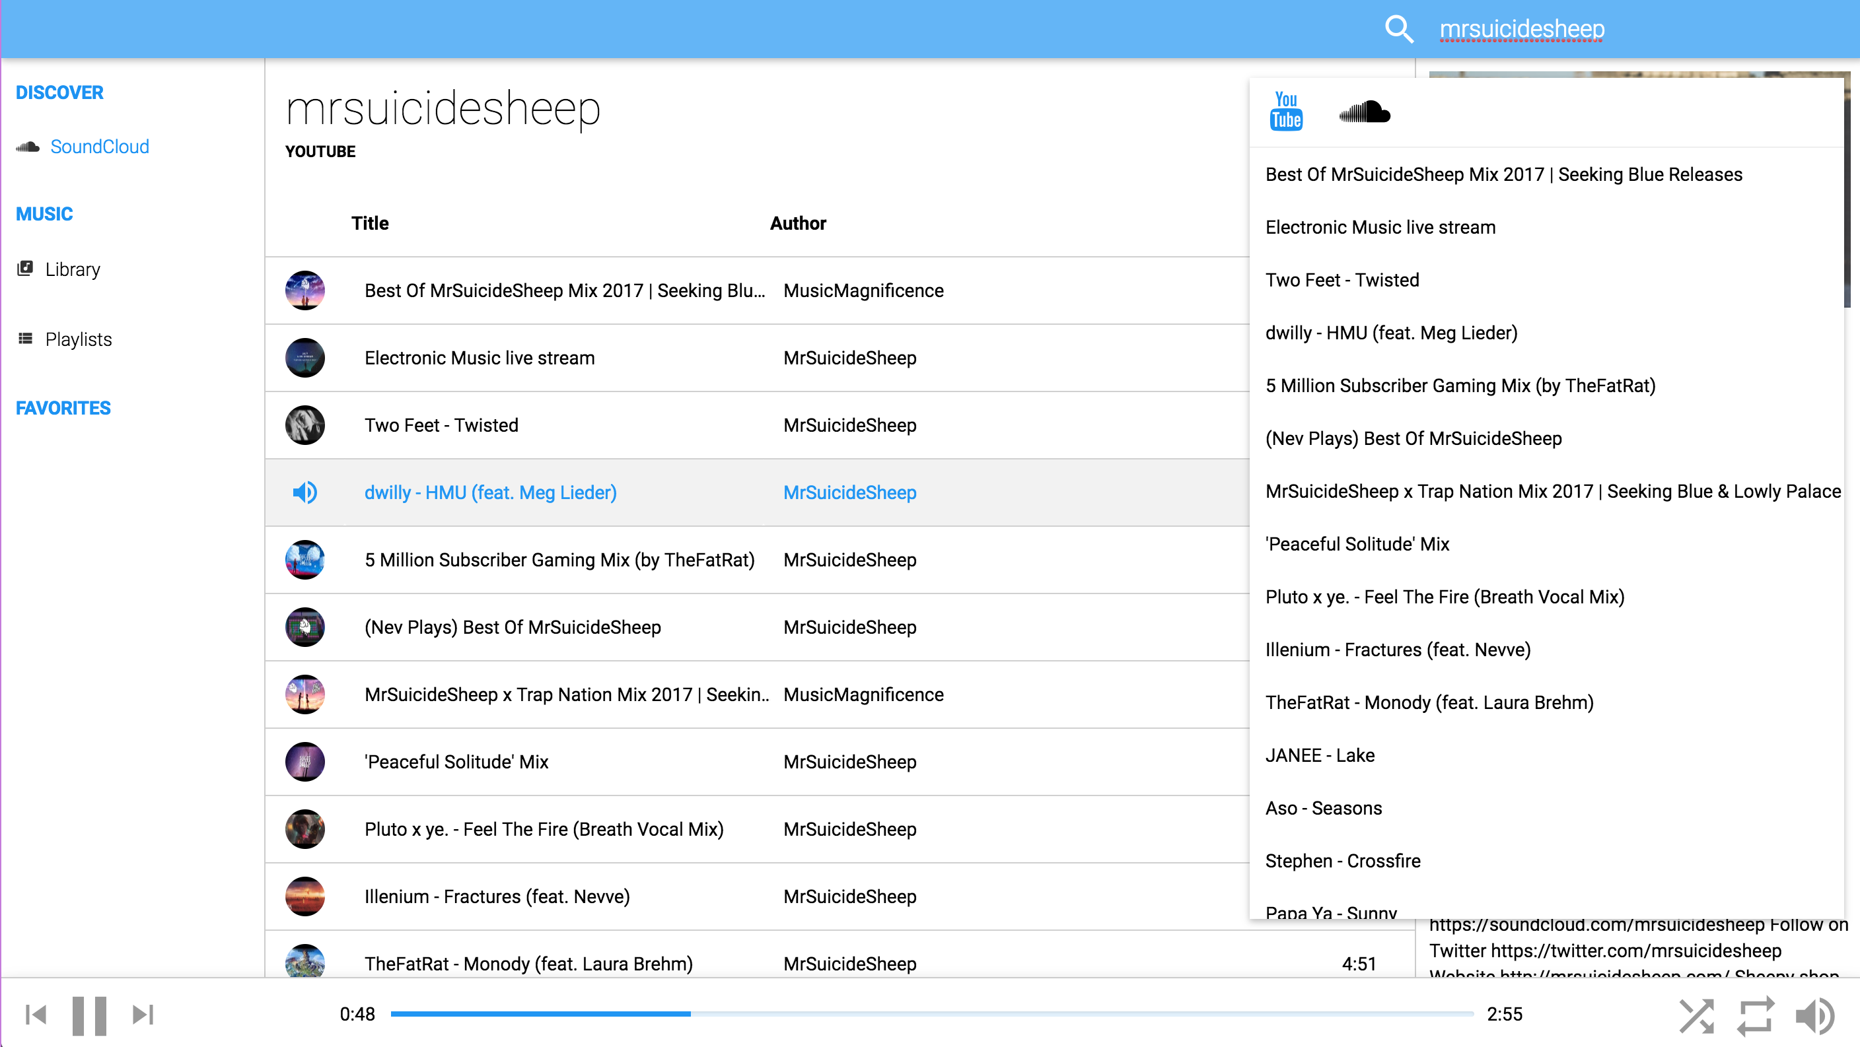Skip to the previous track

tap(36, 1014)
